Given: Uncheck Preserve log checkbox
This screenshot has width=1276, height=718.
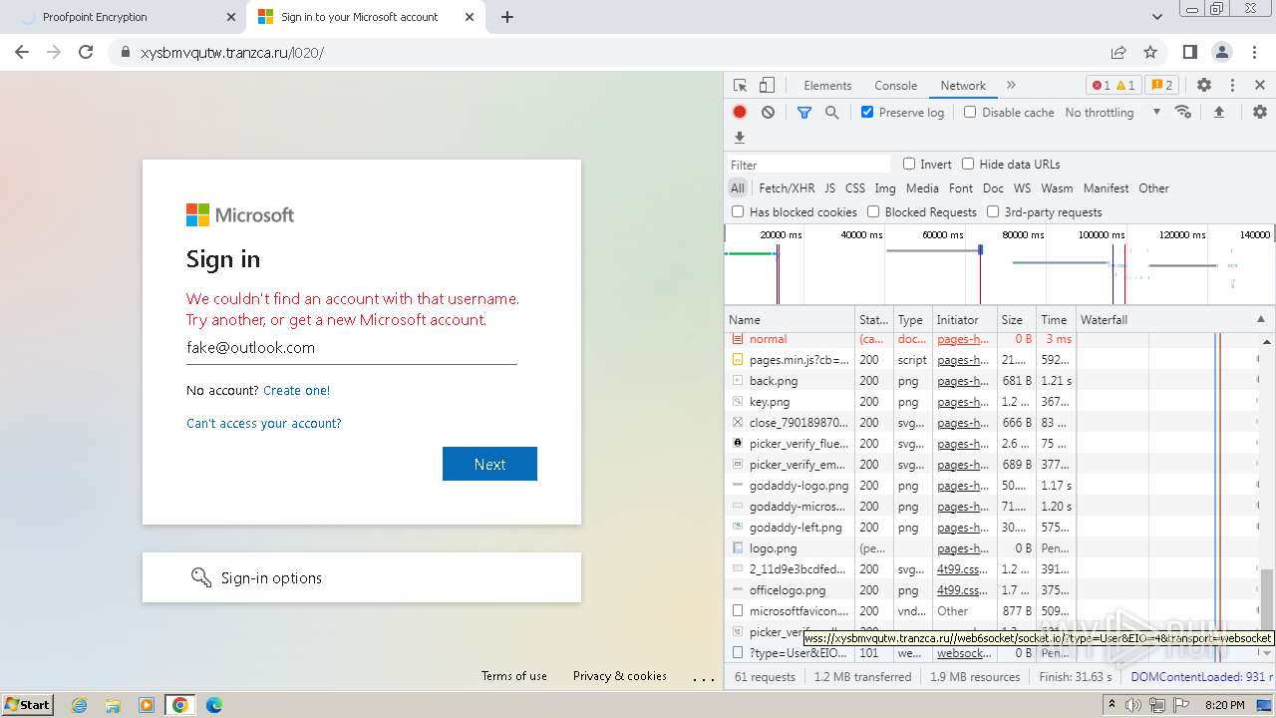Looking at the screenshot, I should click(867, 112).
